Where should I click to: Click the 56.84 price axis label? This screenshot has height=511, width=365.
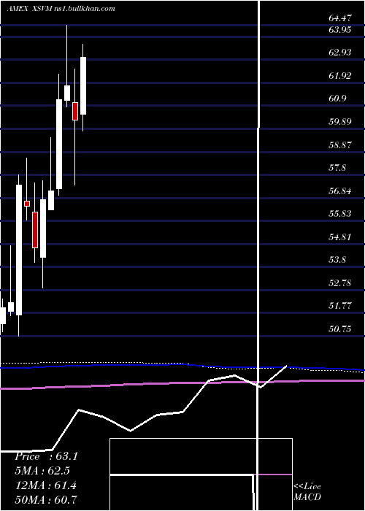tap(340, 191)
